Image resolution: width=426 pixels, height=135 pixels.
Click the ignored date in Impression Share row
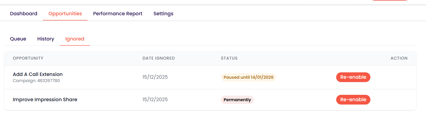pos(155,100)
